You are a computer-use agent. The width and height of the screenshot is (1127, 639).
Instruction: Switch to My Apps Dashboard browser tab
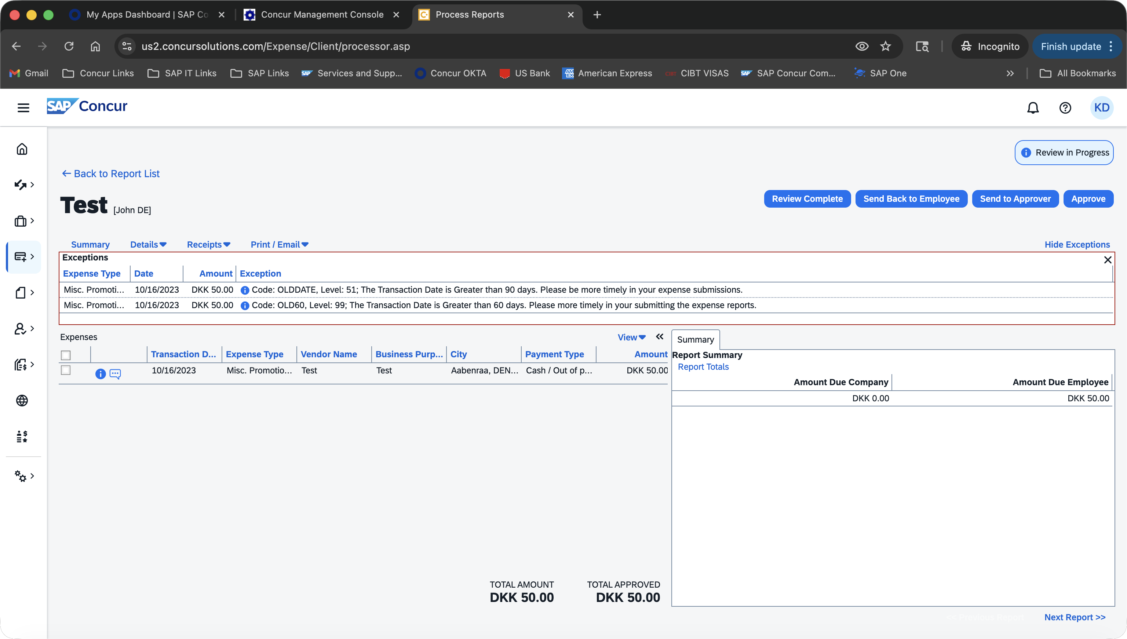tap(147, 14)
